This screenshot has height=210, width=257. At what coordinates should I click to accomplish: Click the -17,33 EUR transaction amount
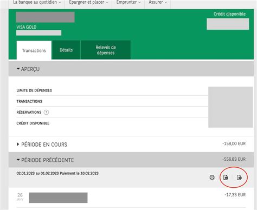[235, 195]
